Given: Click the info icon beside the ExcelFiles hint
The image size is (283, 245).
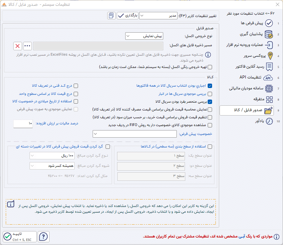Looking at the screenshot, I should [x=208, y=55].
